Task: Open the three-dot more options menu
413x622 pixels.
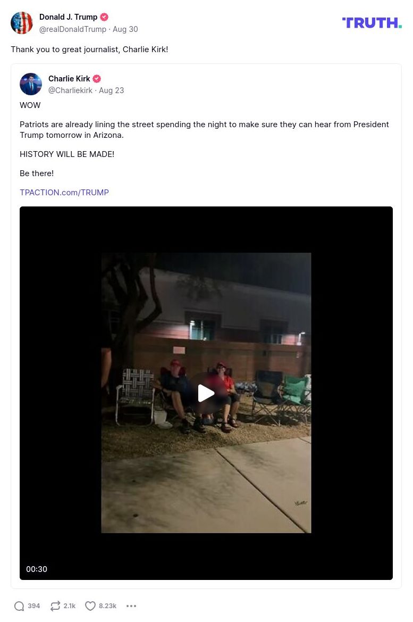Action: tap(131, 606)
